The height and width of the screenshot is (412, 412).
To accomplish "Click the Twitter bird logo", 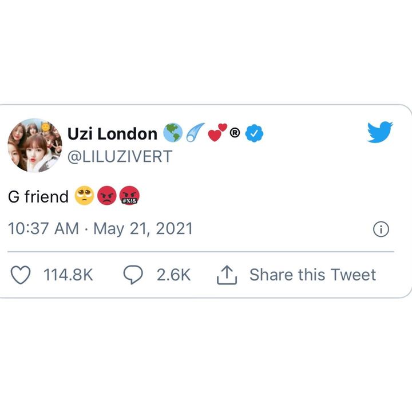I will [380, 132].
